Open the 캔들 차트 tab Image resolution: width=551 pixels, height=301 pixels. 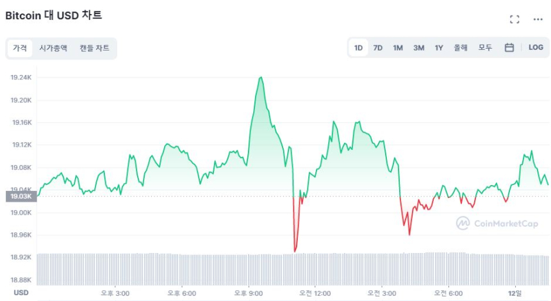tap(94, 48)
